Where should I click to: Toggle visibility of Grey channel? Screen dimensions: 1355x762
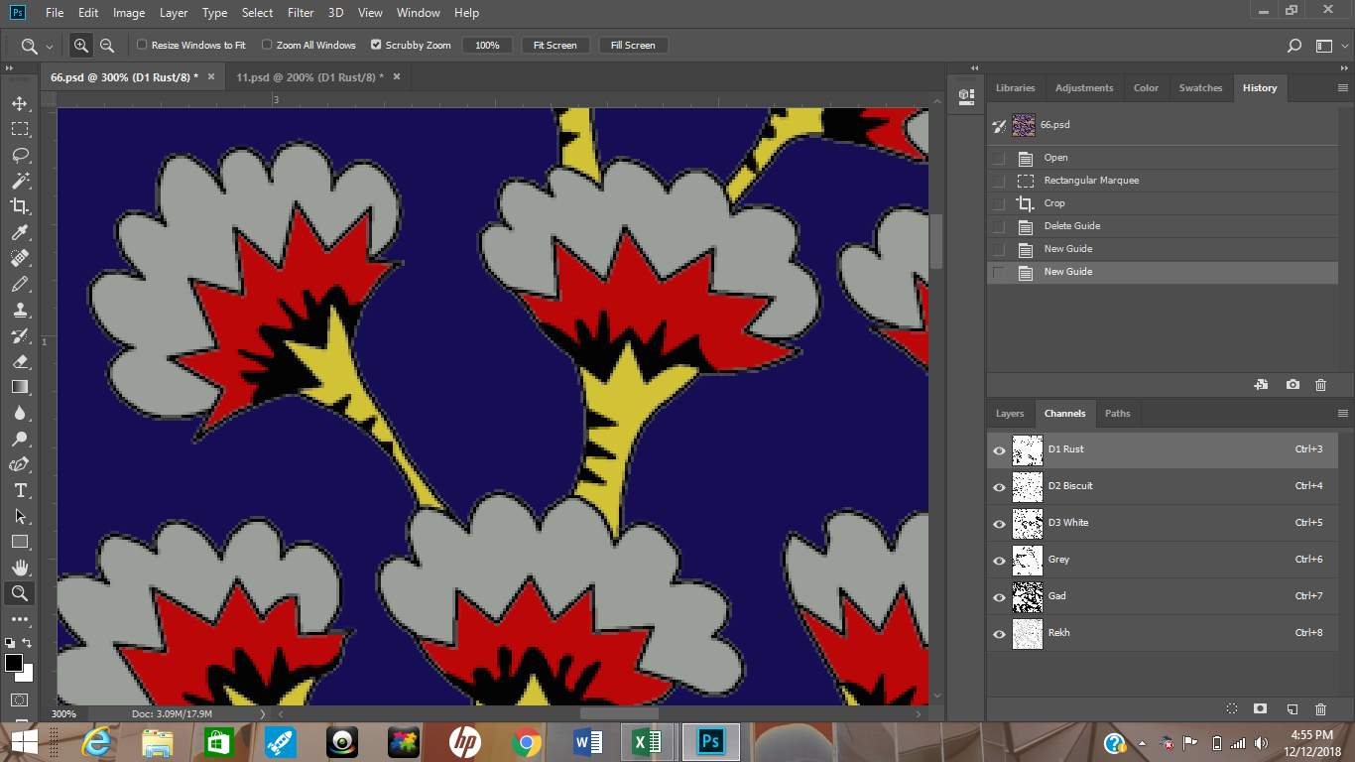pos(999,561)
